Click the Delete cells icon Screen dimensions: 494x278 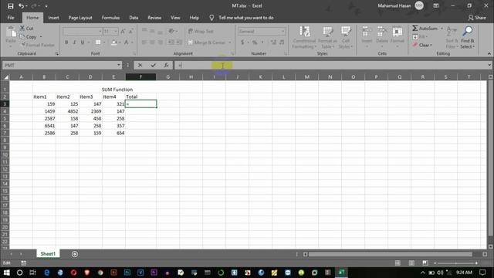[x=382, y=32]
